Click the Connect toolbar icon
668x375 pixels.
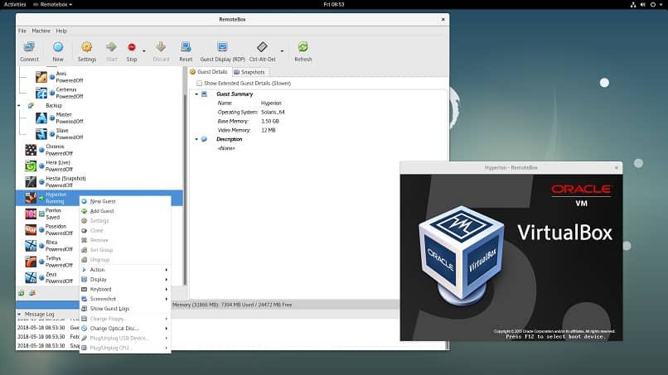29,47
